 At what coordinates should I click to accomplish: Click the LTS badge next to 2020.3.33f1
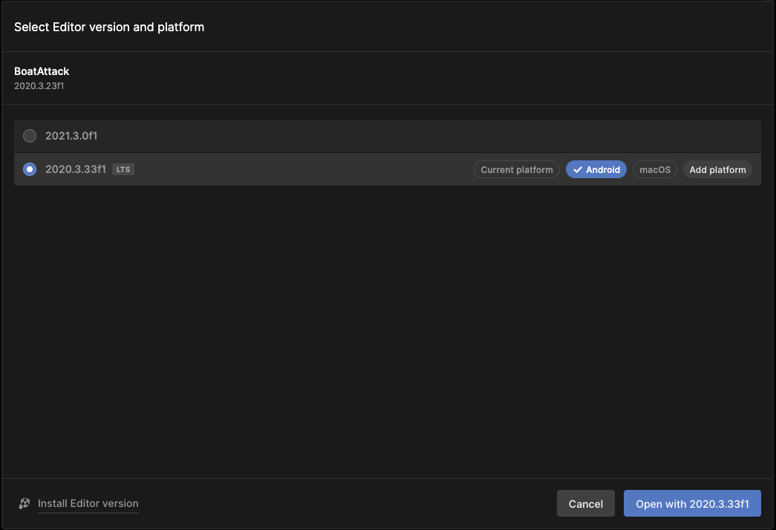click(123, 169)
